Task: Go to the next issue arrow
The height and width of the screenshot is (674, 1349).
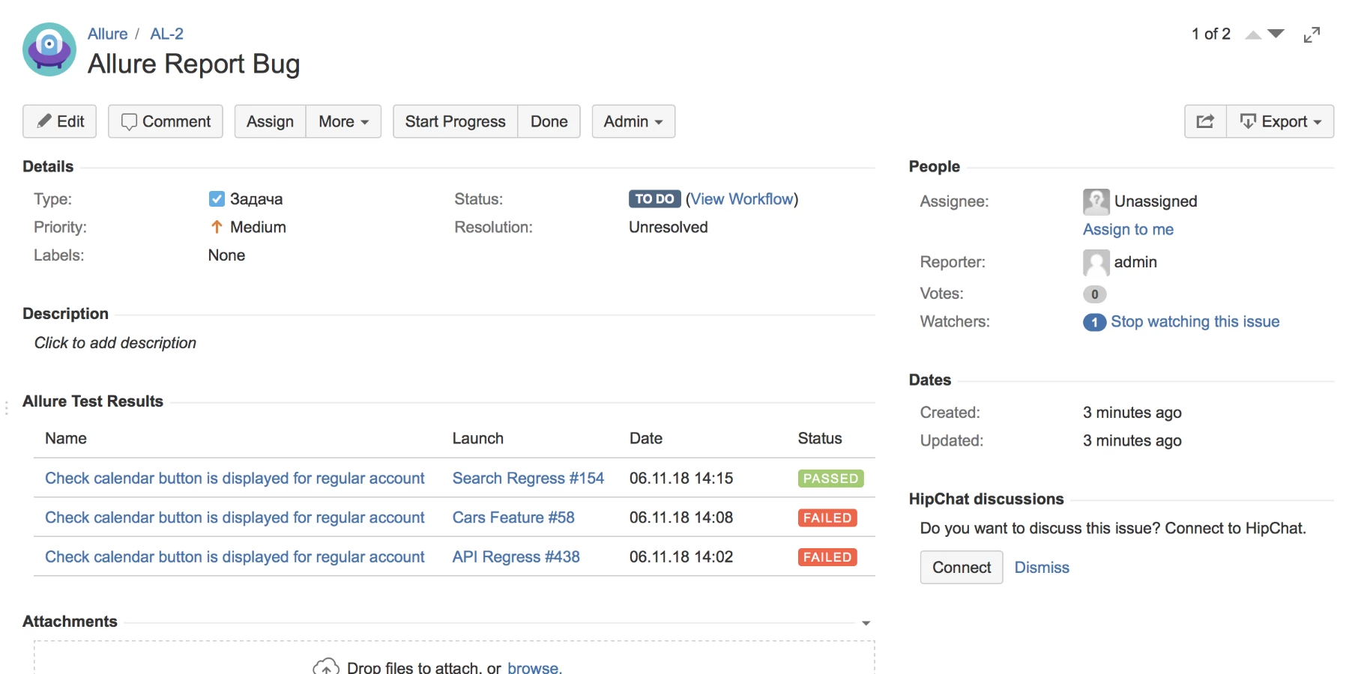Action: pos(1276,34)
